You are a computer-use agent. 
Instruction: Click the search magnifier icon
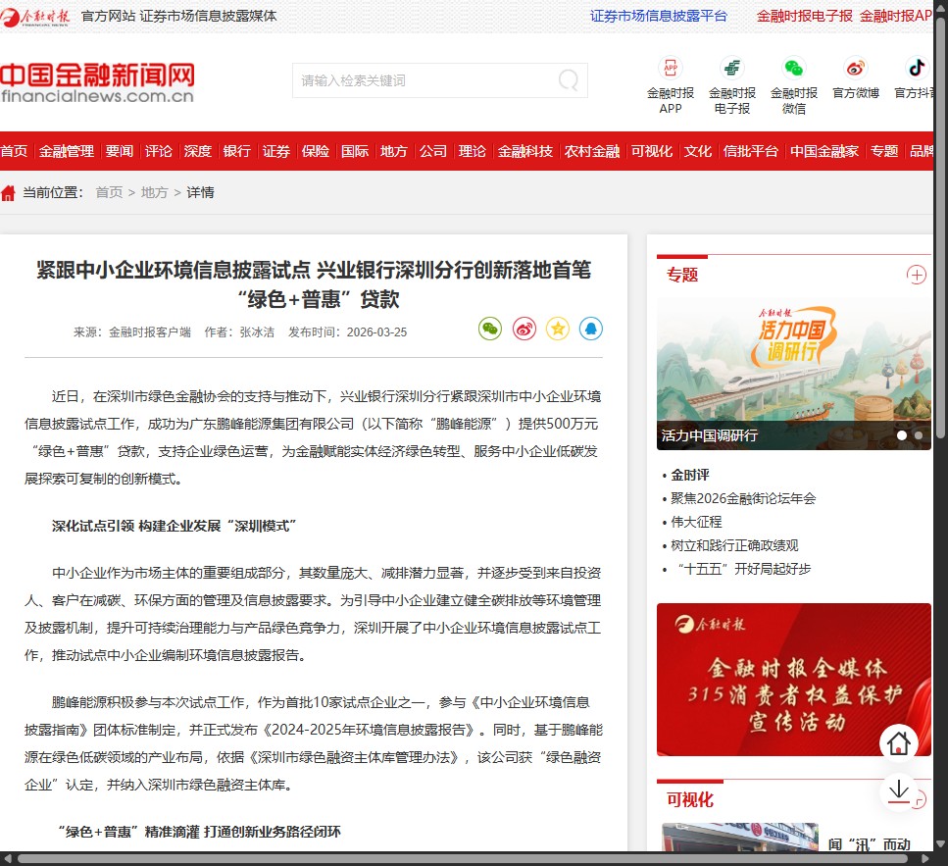point(569,79)
